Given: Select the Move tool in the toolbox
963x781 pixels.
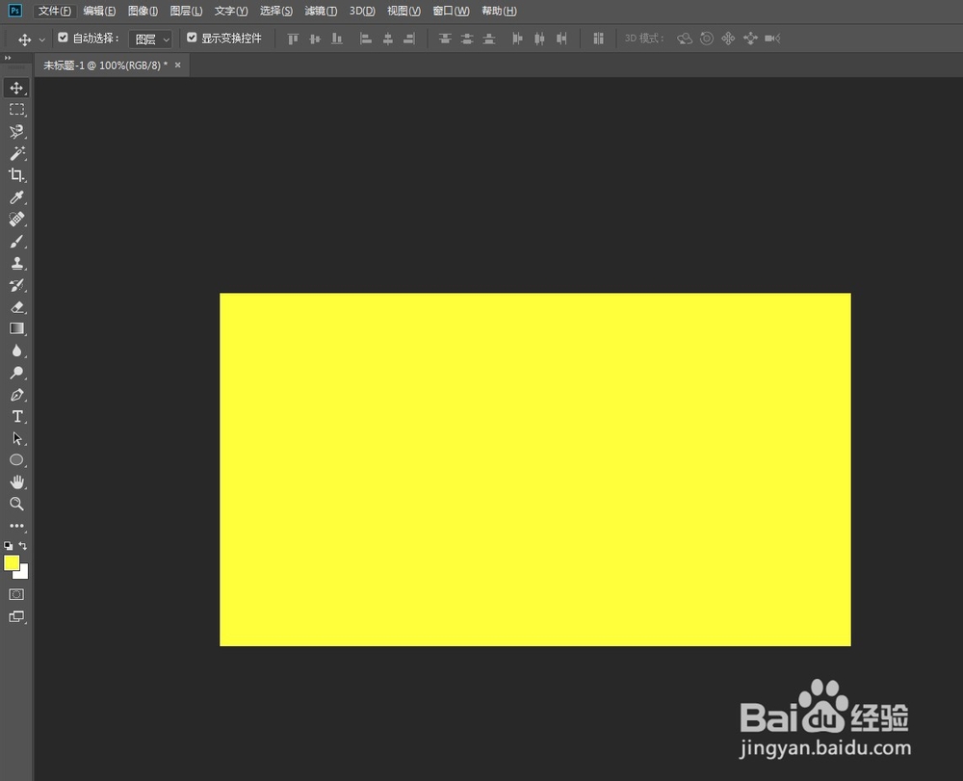Looking at the screenshot, I should pyautogui.click(x=16, y=88).
